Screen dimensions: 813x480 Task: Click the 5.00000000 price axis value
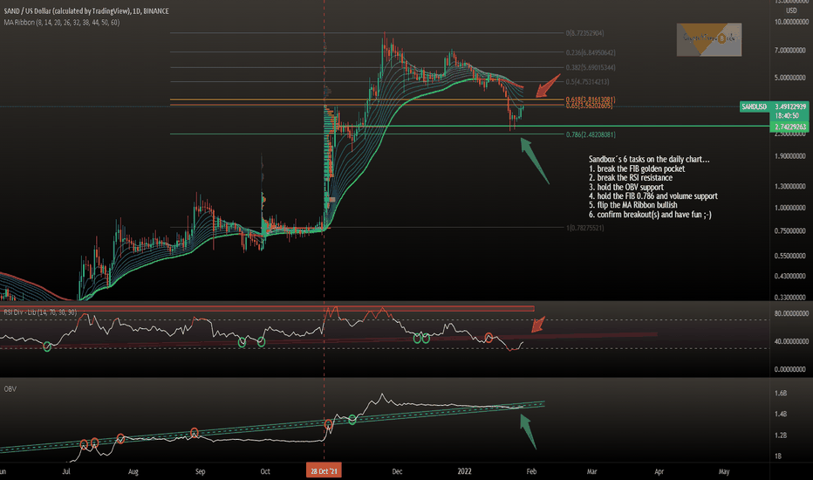(x=791, y=78)
